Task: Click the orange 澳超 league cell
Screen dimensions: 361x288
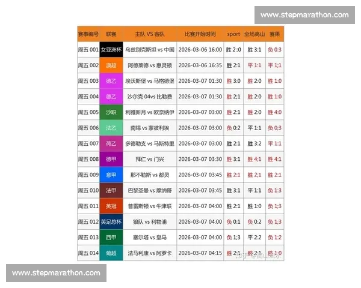Action: [111, 65]
